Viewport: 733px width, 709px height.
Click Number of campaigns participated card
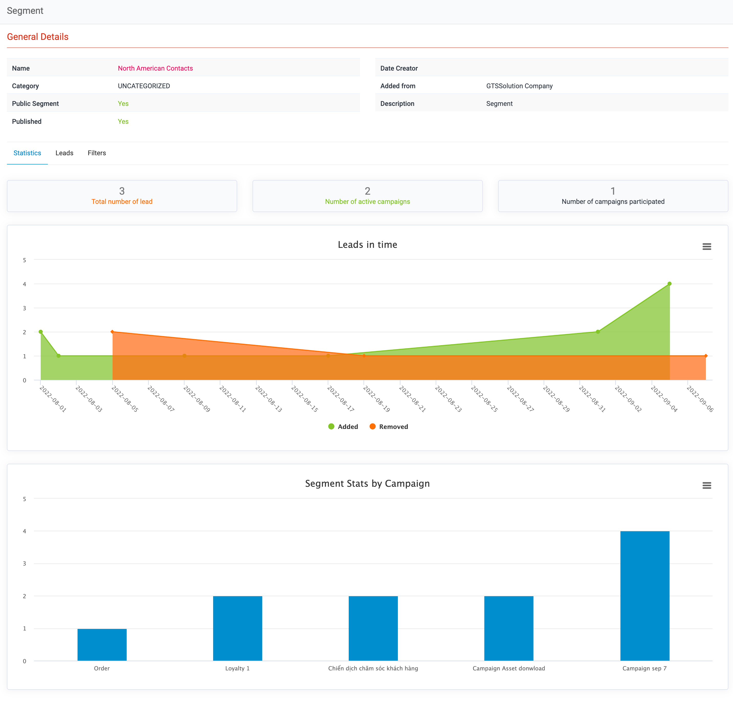[612, 196]
